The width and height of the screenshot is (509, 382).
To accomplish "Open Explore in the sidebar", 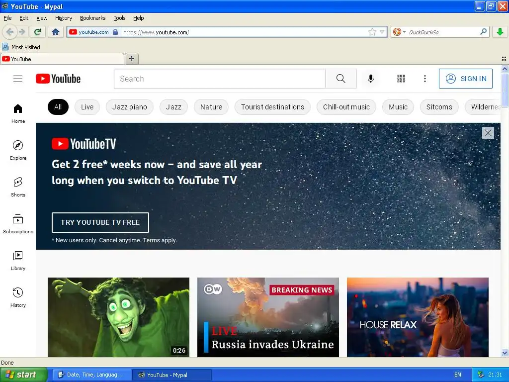I will (x=18, y=150).
